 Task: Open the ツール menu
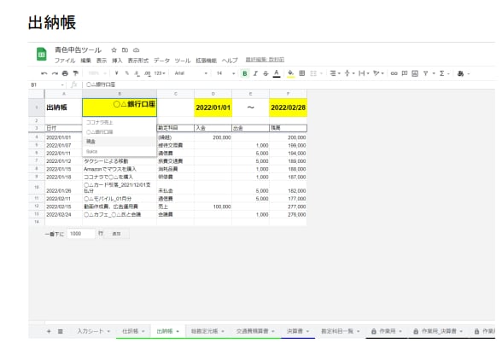point(183,60)
